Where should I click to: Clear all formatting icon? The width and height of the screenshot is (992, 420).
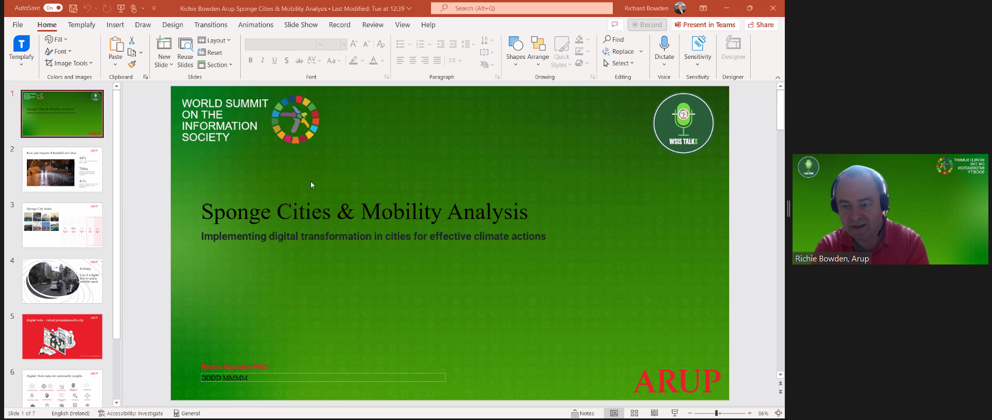pos(381,44)
